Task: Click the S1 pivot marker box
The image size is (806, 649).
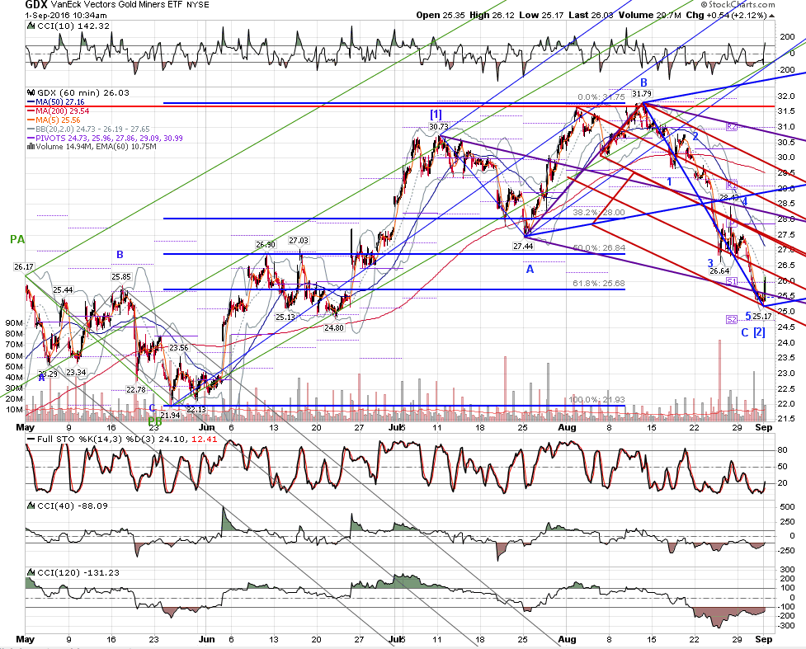Action: tap(732, 281)
